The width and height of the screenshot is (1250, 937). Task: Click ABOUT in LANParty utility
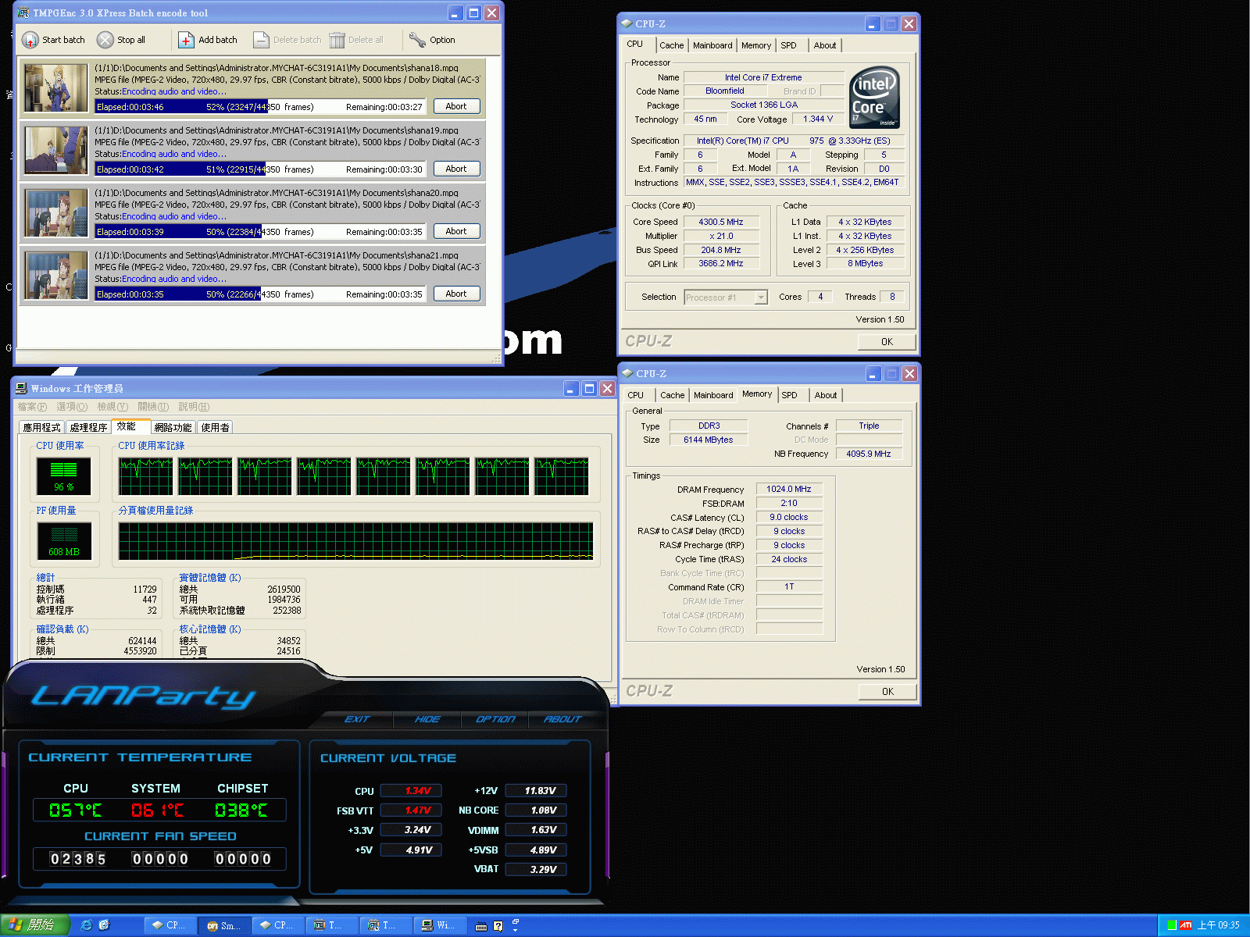coord(562,719)
